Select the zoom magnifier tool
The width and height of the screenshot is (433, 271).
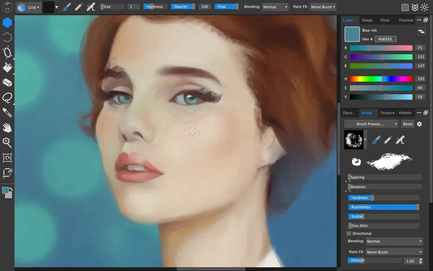tap(7, 142)
